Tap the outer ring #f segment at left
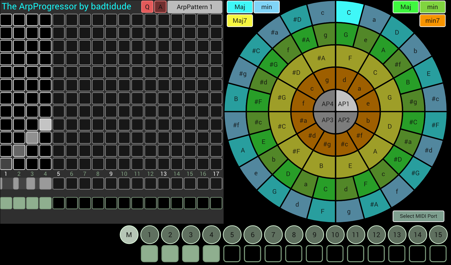 tap(236, 125)
